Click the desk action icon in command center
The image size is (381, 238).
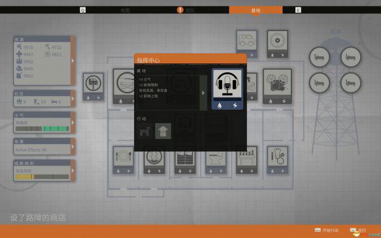tap(145, 131)
